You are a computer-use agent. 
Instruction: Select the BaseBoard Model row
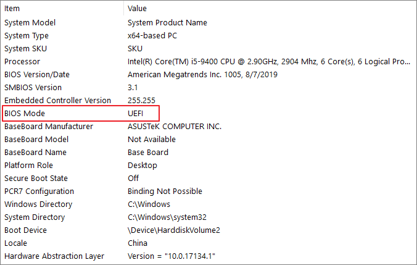36,140
